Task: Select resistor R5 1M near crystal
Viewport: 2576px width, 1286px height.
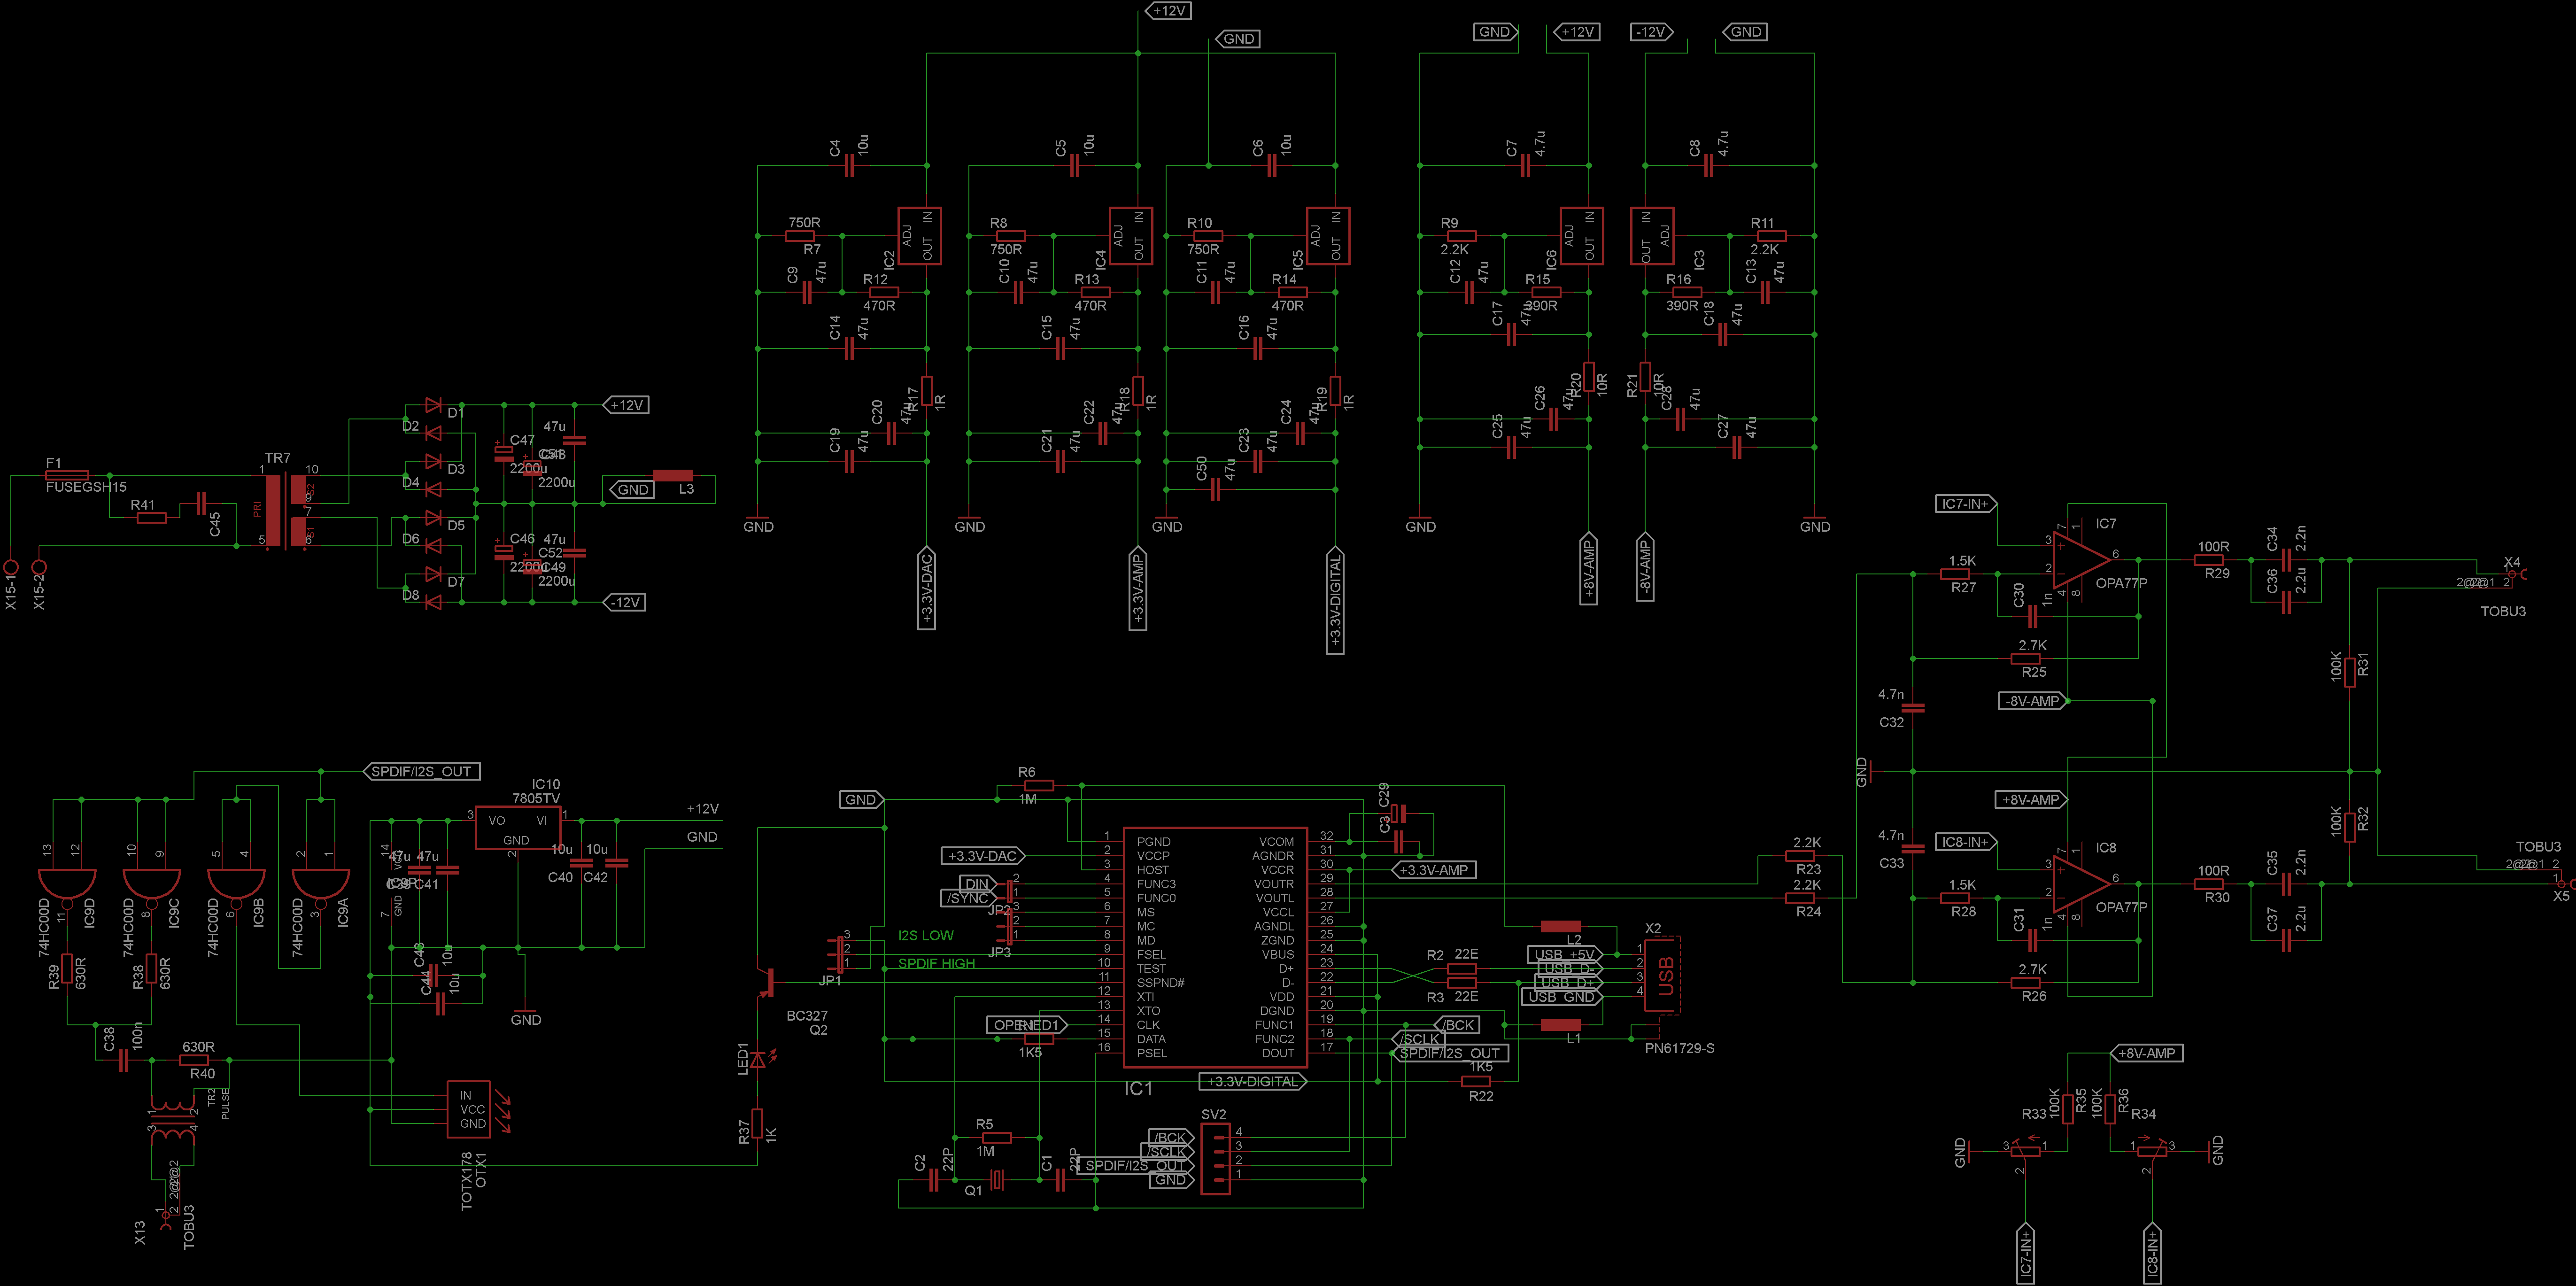Action: [x=996, y=1137]
